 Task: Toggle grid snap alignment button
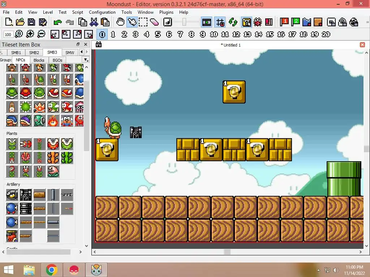(x=220, y=22)
